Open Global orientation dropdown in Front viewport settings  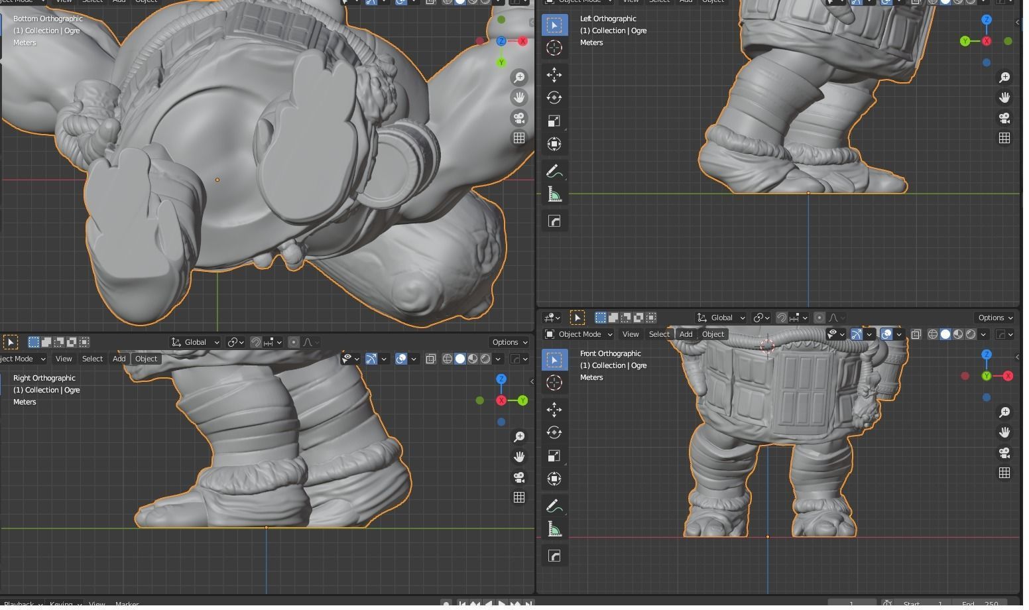[721, 318]
